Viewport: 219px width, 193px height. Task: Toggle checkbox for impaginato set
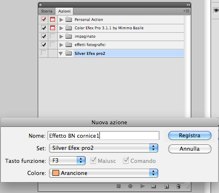[x=44, y=36]
